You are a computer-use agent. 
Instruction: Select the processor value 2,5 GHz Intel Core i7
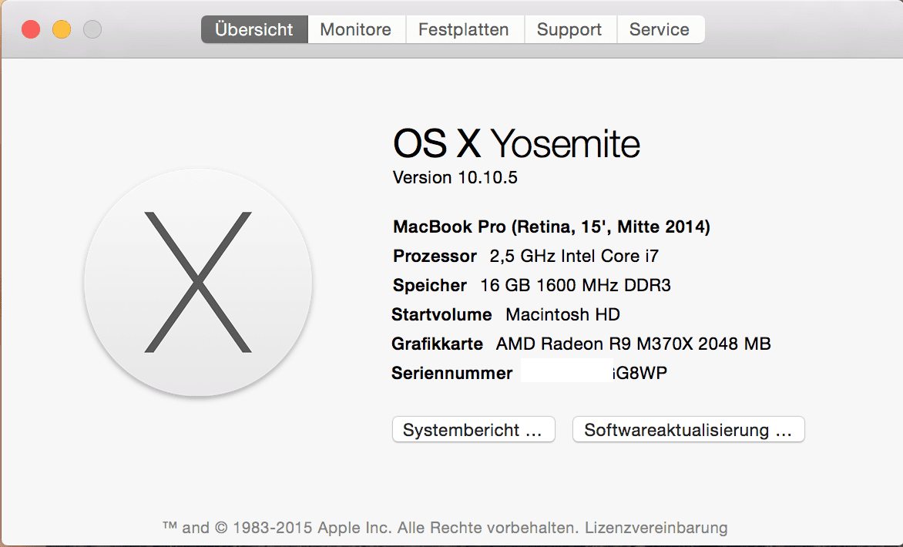click(x=574, y=256)
